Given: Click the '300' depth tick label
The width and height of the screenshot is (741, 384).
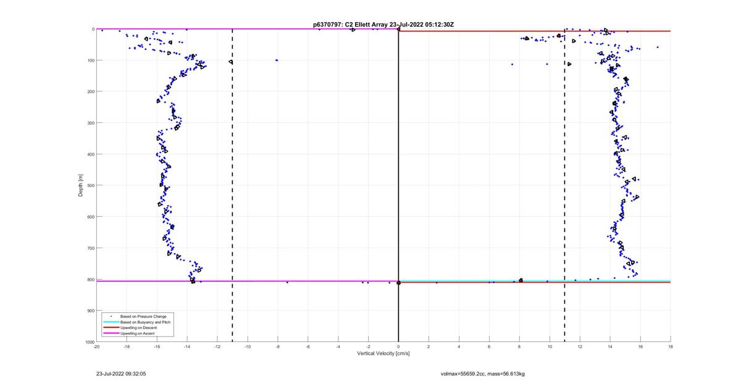Looking at the screenshot, I should [90, 123].
